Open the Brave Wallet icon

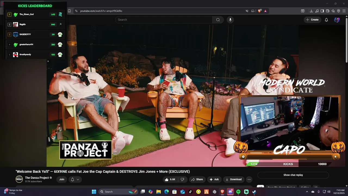point(328,11)
